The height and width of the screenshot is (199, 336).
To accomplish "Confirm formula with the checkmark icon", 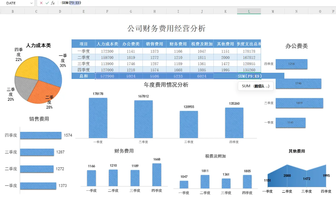I will 47,3.
